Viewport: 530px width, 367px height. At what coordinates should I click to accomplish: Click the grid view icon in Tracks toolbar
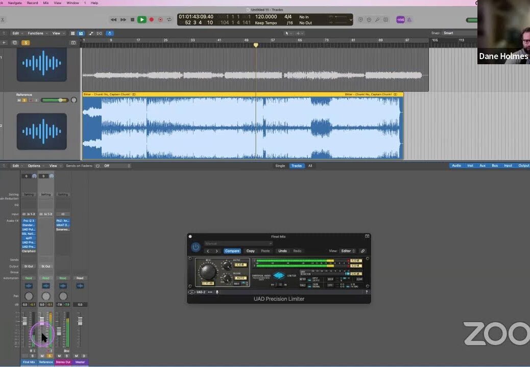(x=73, y=34)
